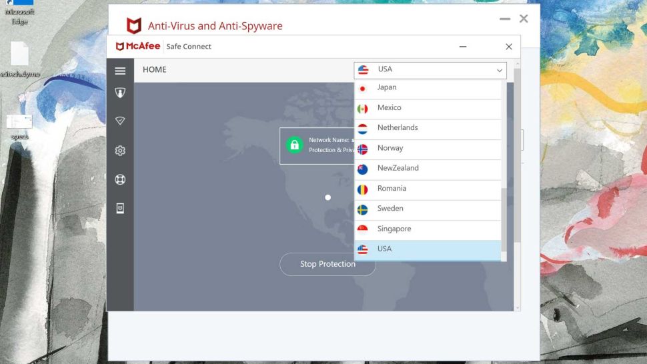Image resolution: width=647 pixels, height=364 pixels.
Task: Choose Japan from the country list
Action: pos(428,88)
